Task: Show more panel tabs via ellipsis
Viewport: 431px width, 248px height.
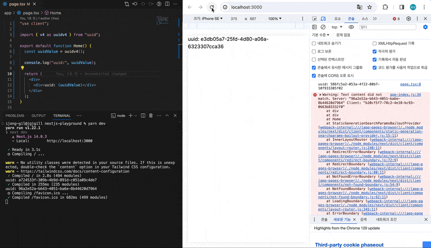Action: 79,116
